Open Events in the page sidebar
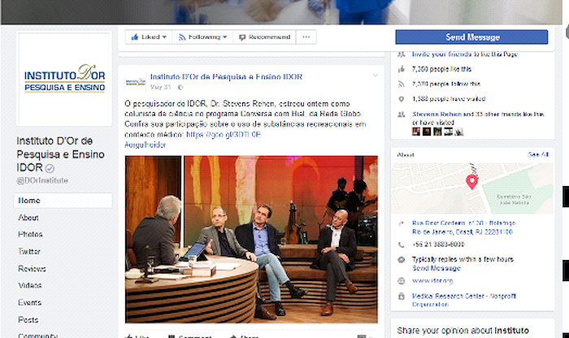 [x=30, y=302]
